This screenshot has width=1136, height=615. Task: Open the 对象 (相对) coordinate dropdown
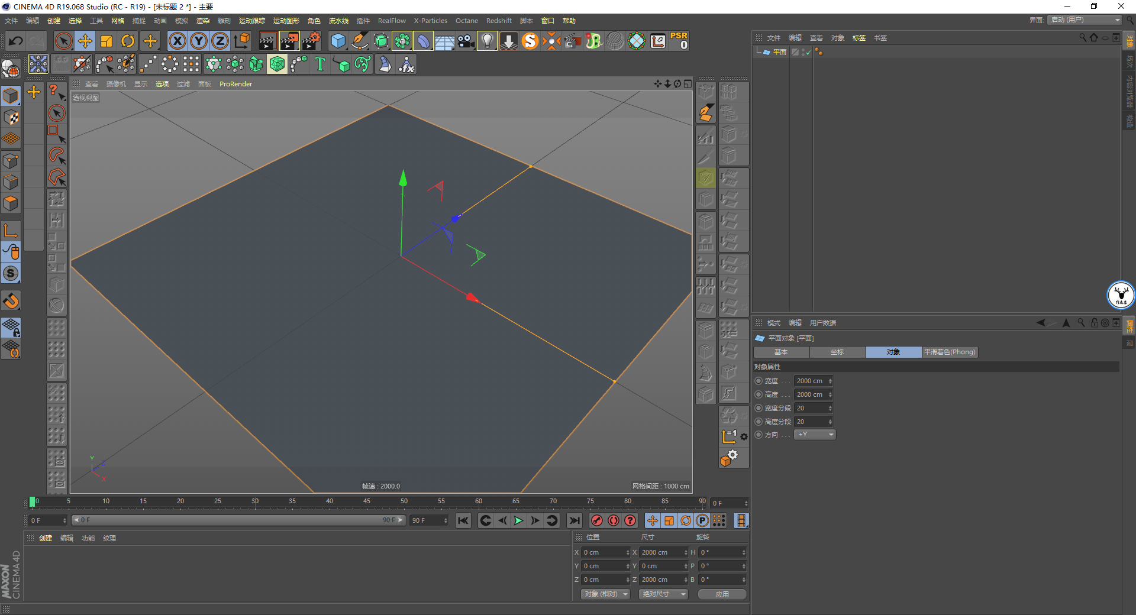[x=606, y=594]
